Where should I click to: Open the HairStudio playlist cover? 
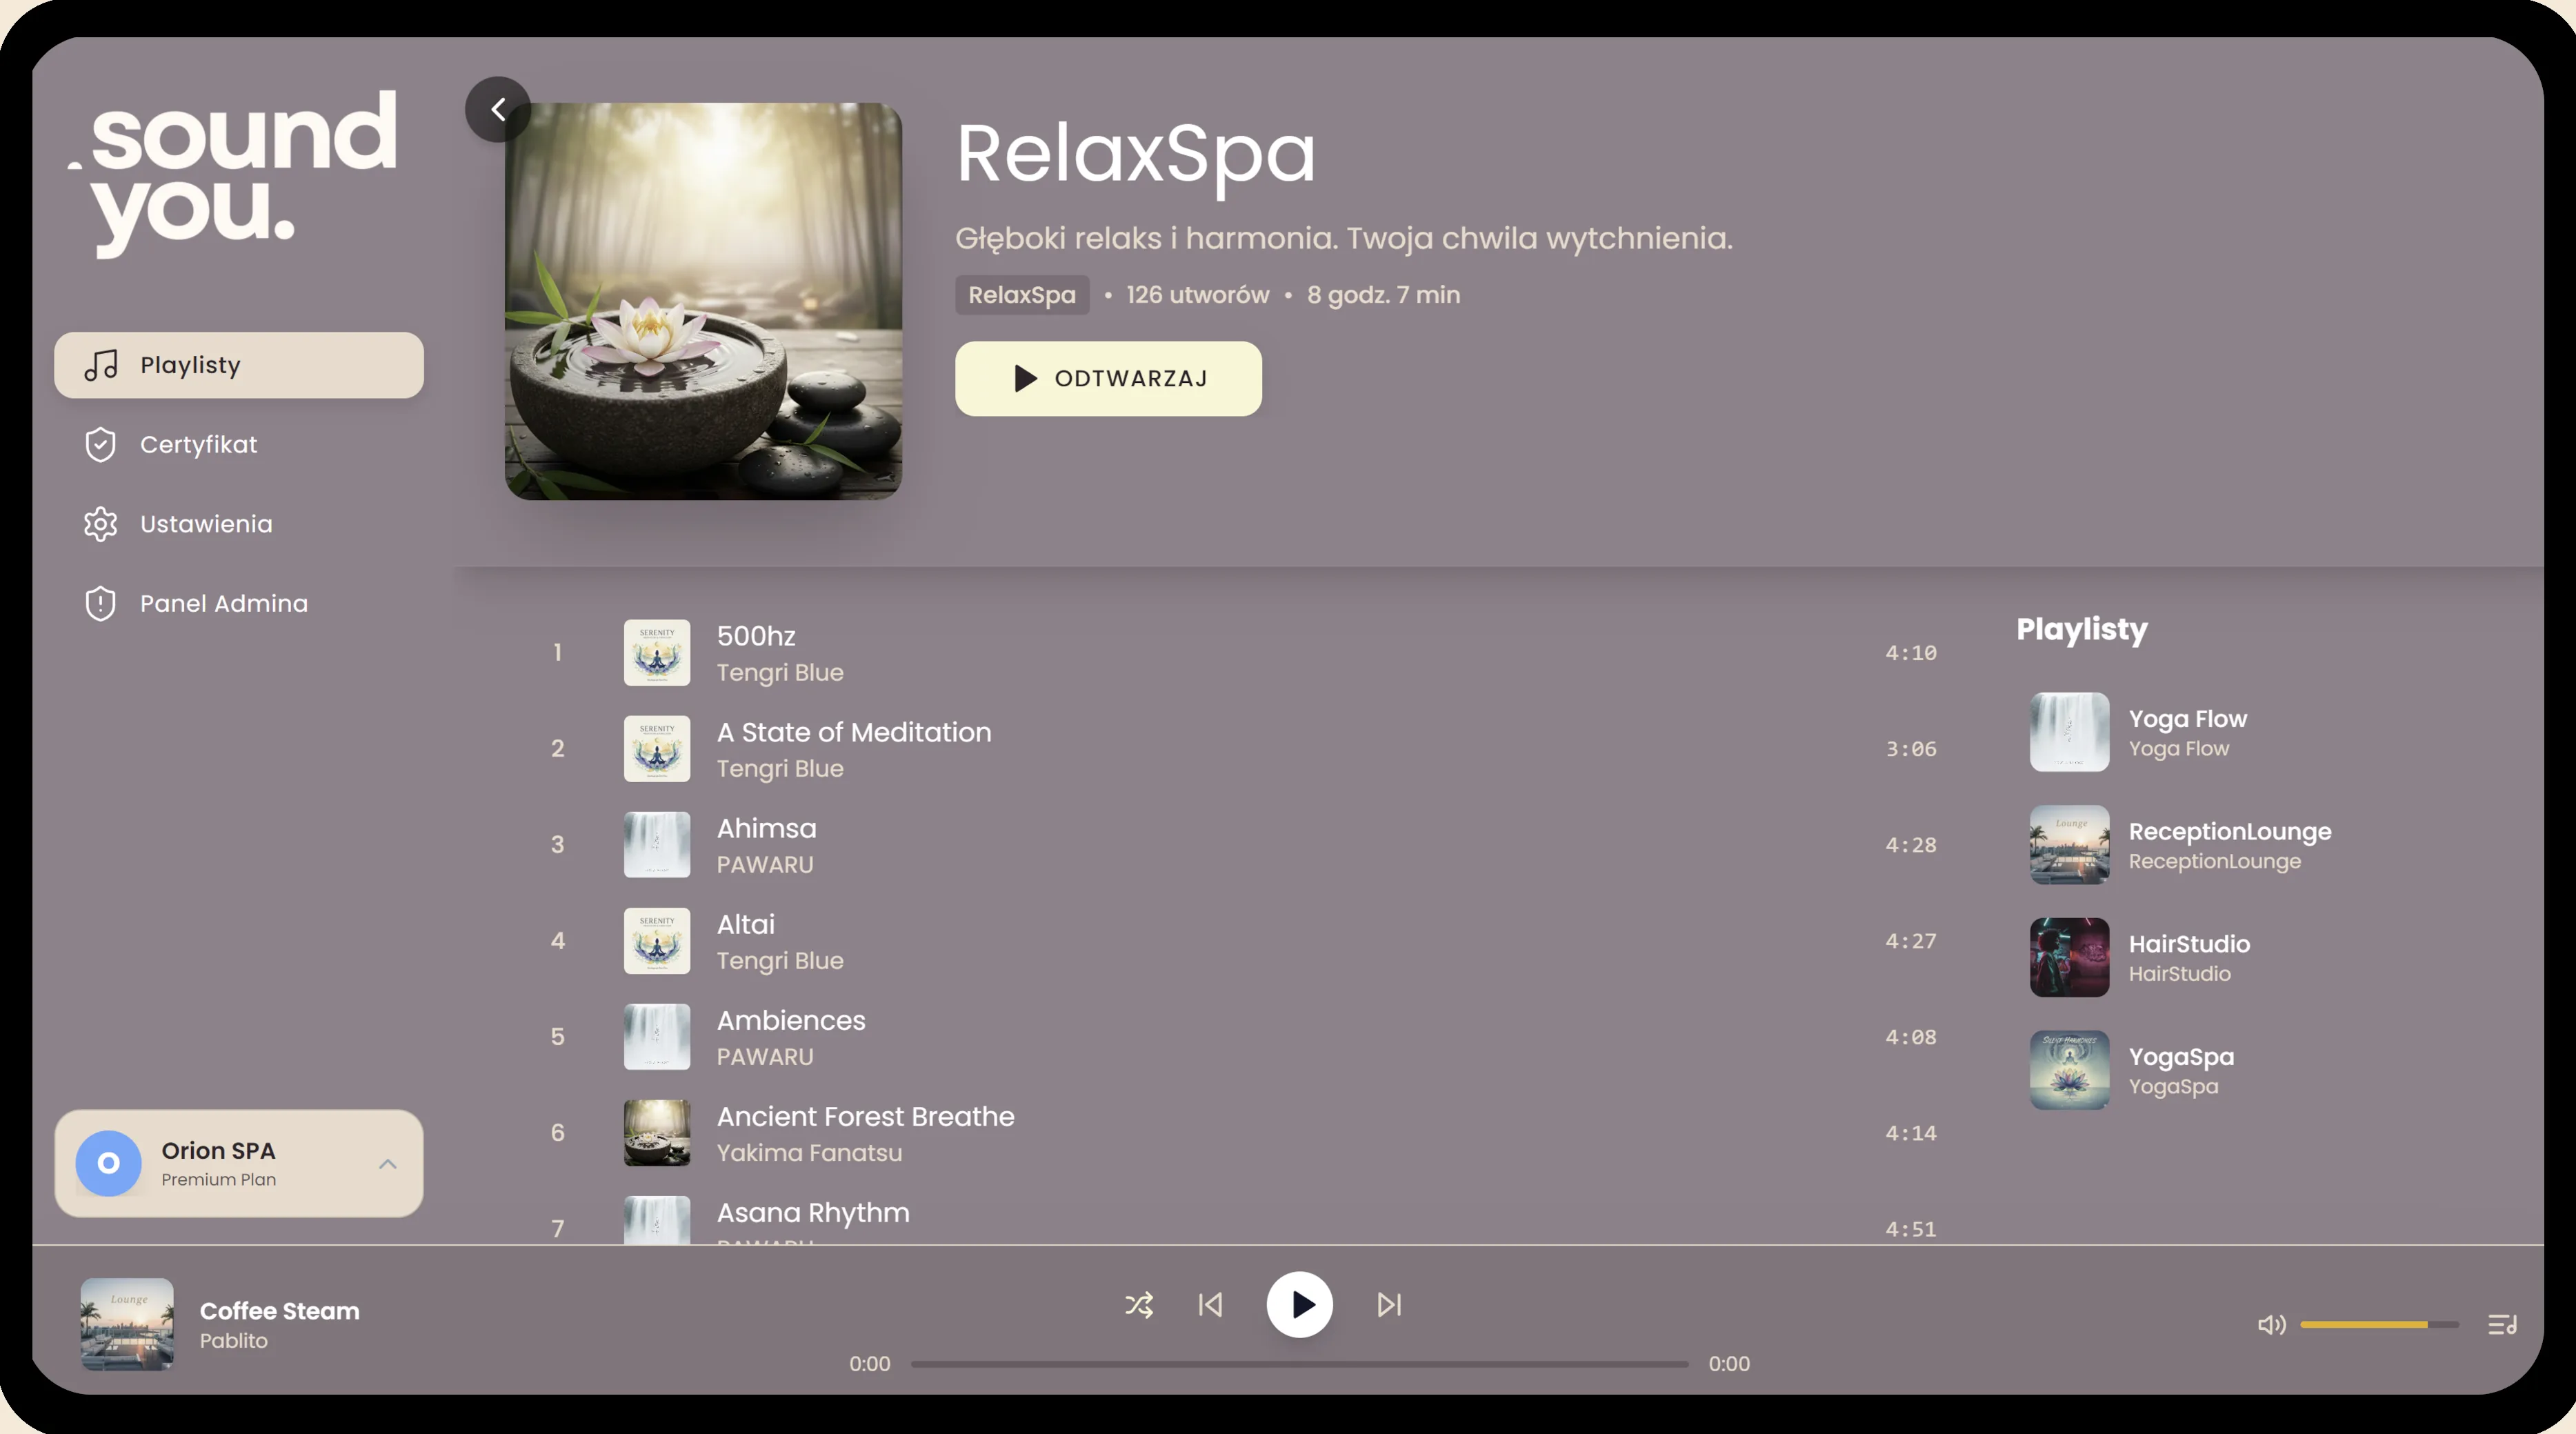pos(2069,957)
